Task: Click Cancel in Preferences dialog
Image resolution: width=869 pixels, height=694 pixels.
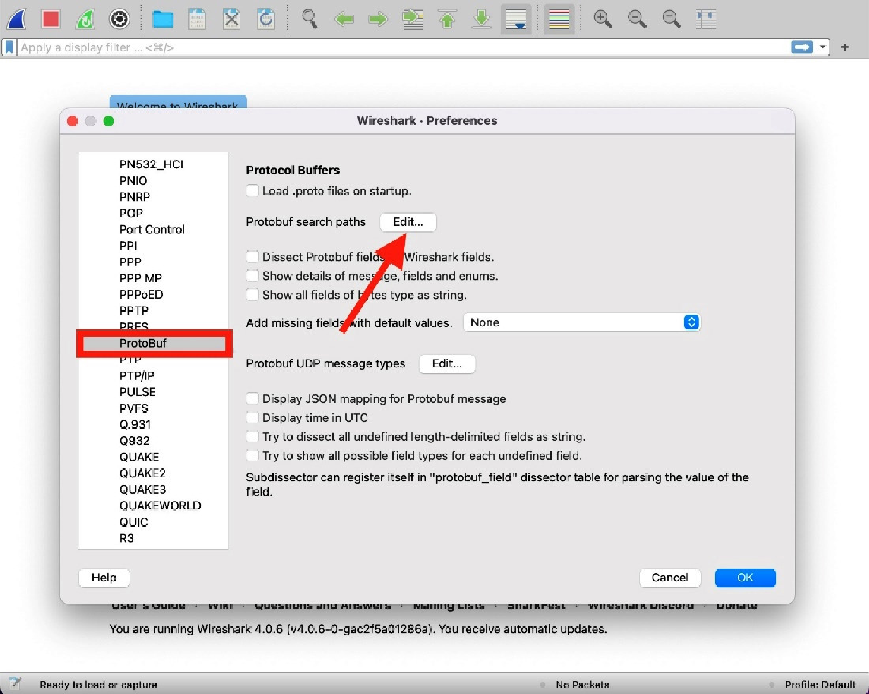Action: tap(670, 578)
